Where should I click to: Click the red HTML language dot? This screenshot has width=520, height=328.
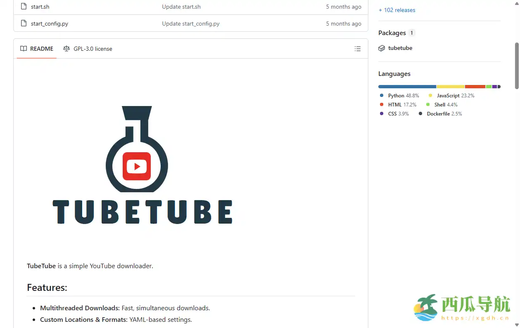pyautogui.click(x=382, y=104)
